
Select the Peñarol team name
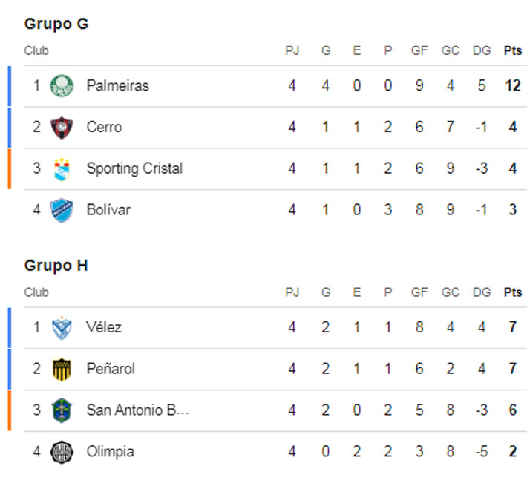point(111,369)
